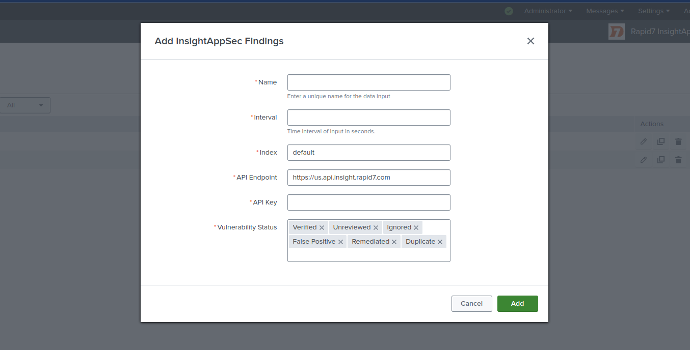Click the delete trash icon in first row
The width and height of the screenshot is (690, 350).
point(678,141)
